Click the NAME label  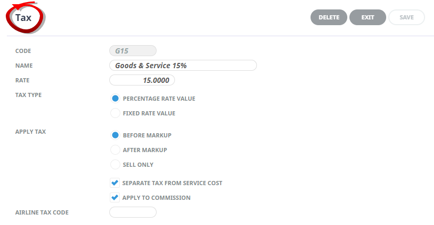(24, 66)
